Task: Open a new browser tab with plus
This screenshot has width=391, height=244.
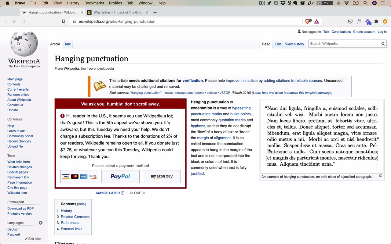Action: tap(155, 13)
